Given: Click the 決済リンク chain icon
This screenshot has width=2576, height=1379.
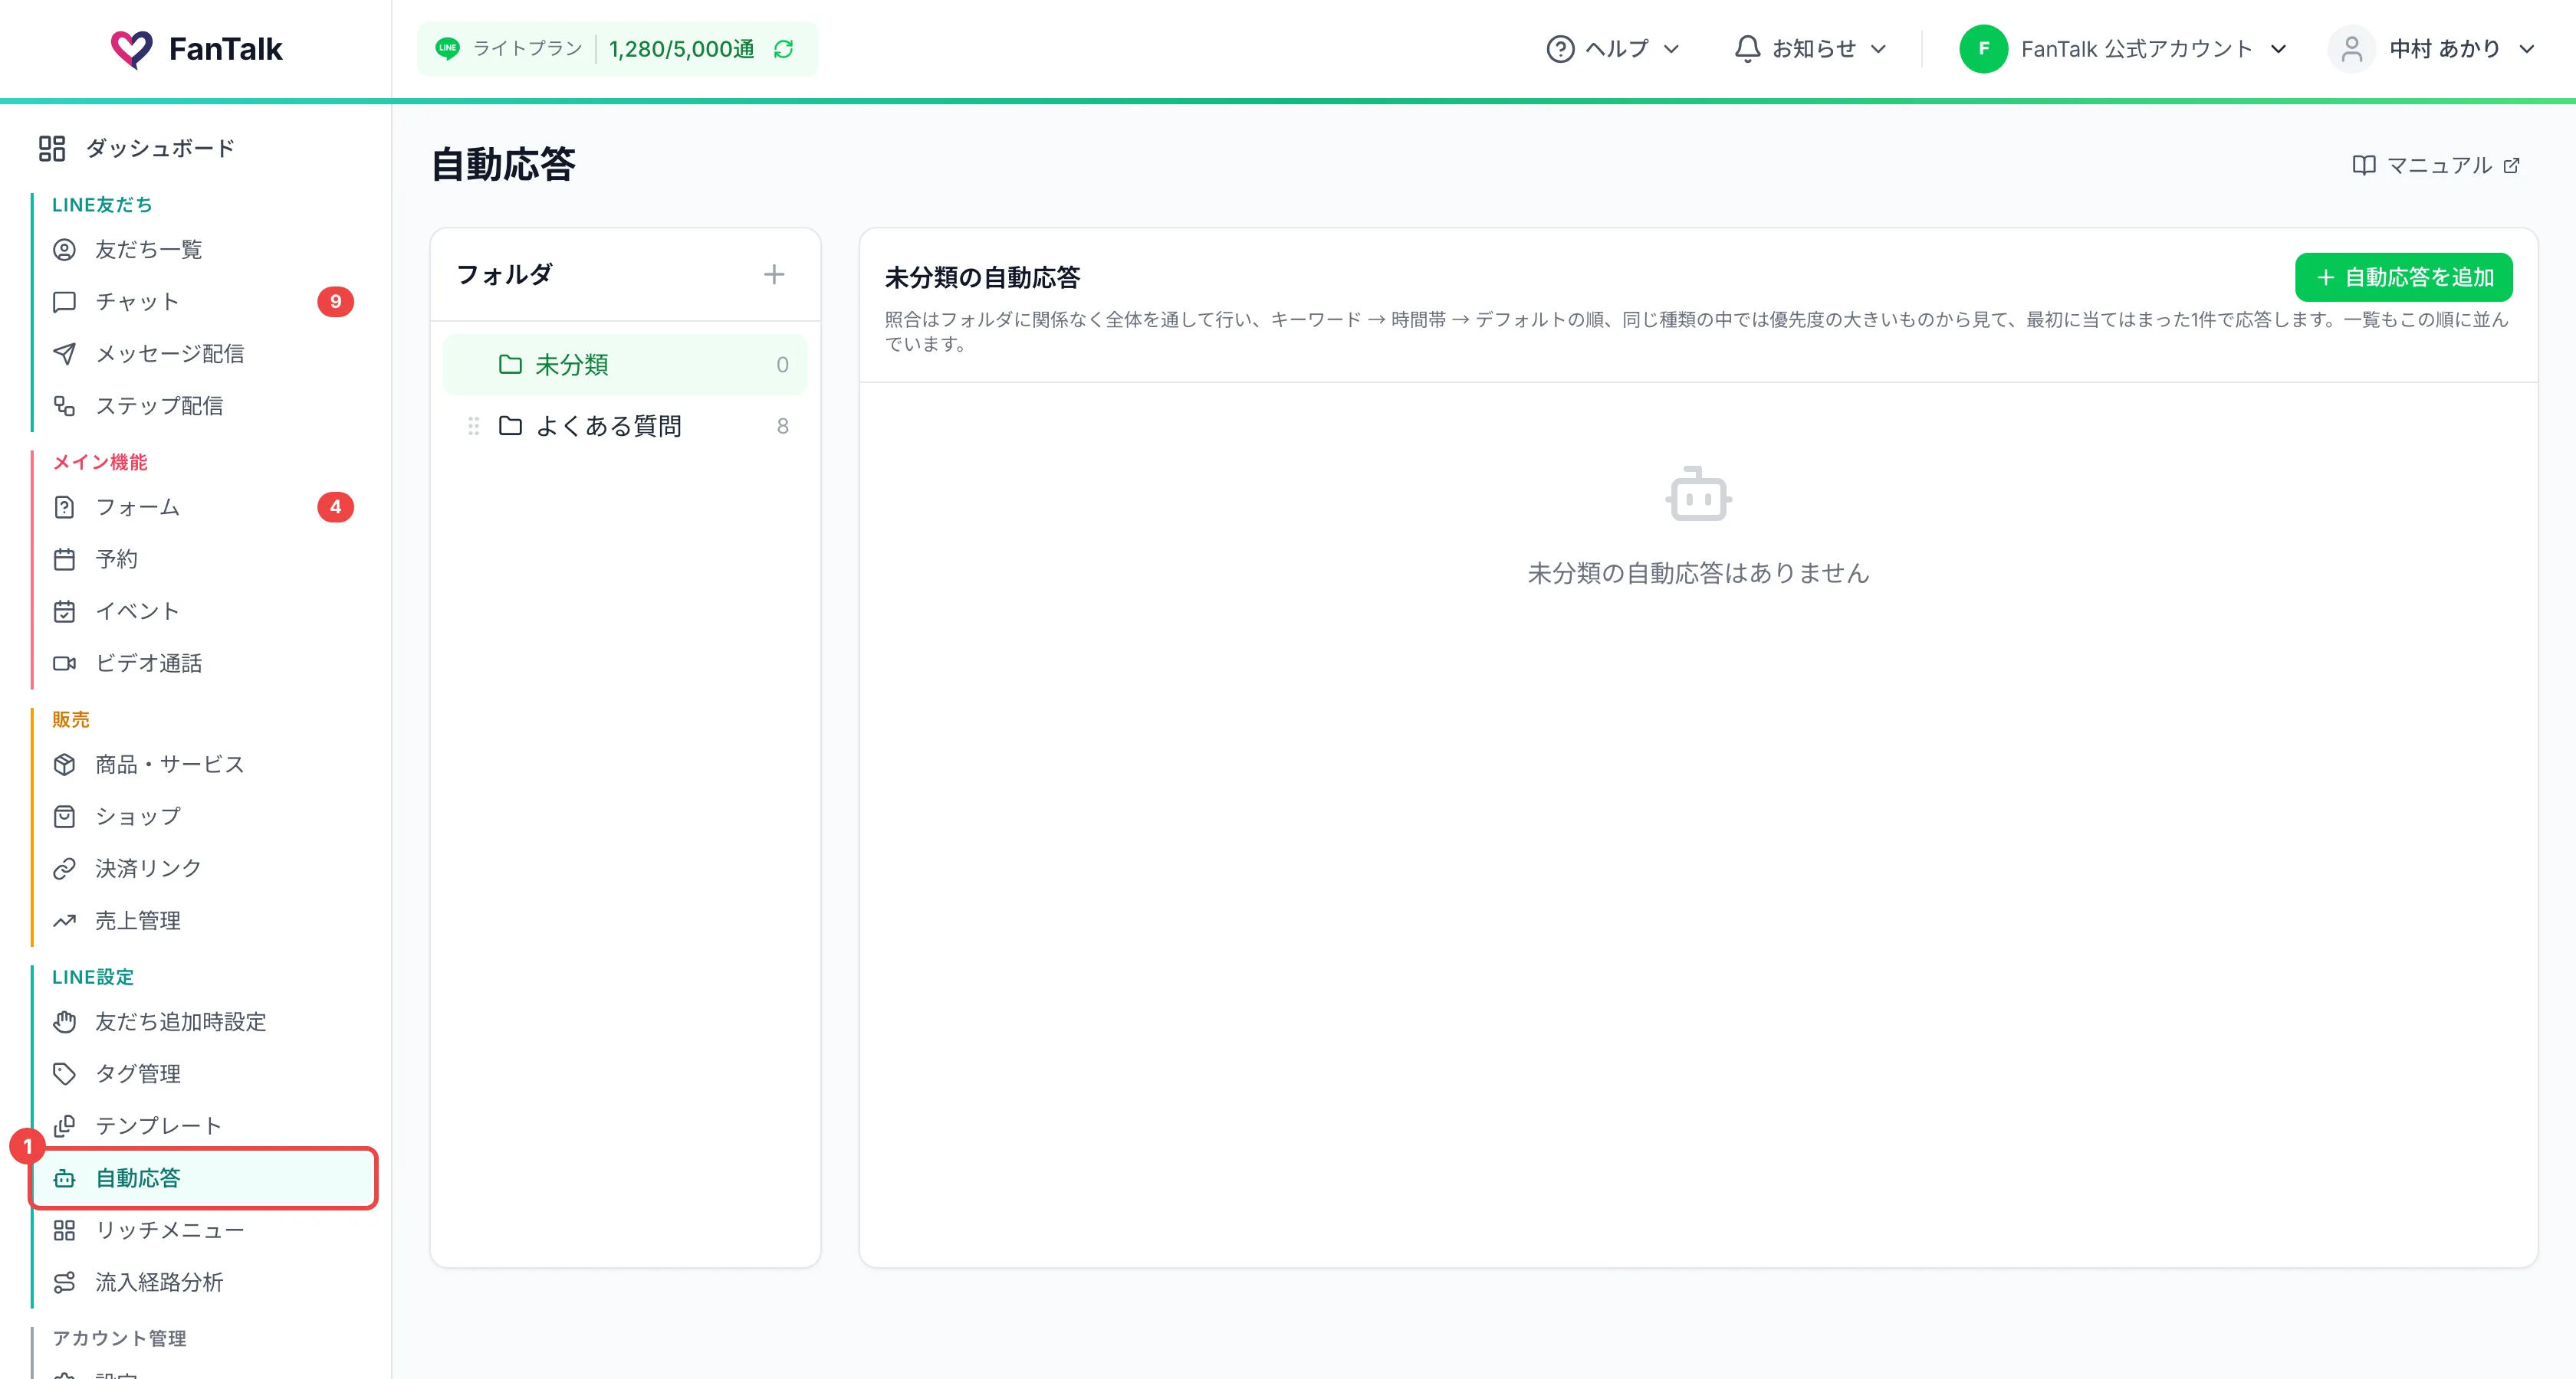Looking at the screenshot, I should (64, 868).
